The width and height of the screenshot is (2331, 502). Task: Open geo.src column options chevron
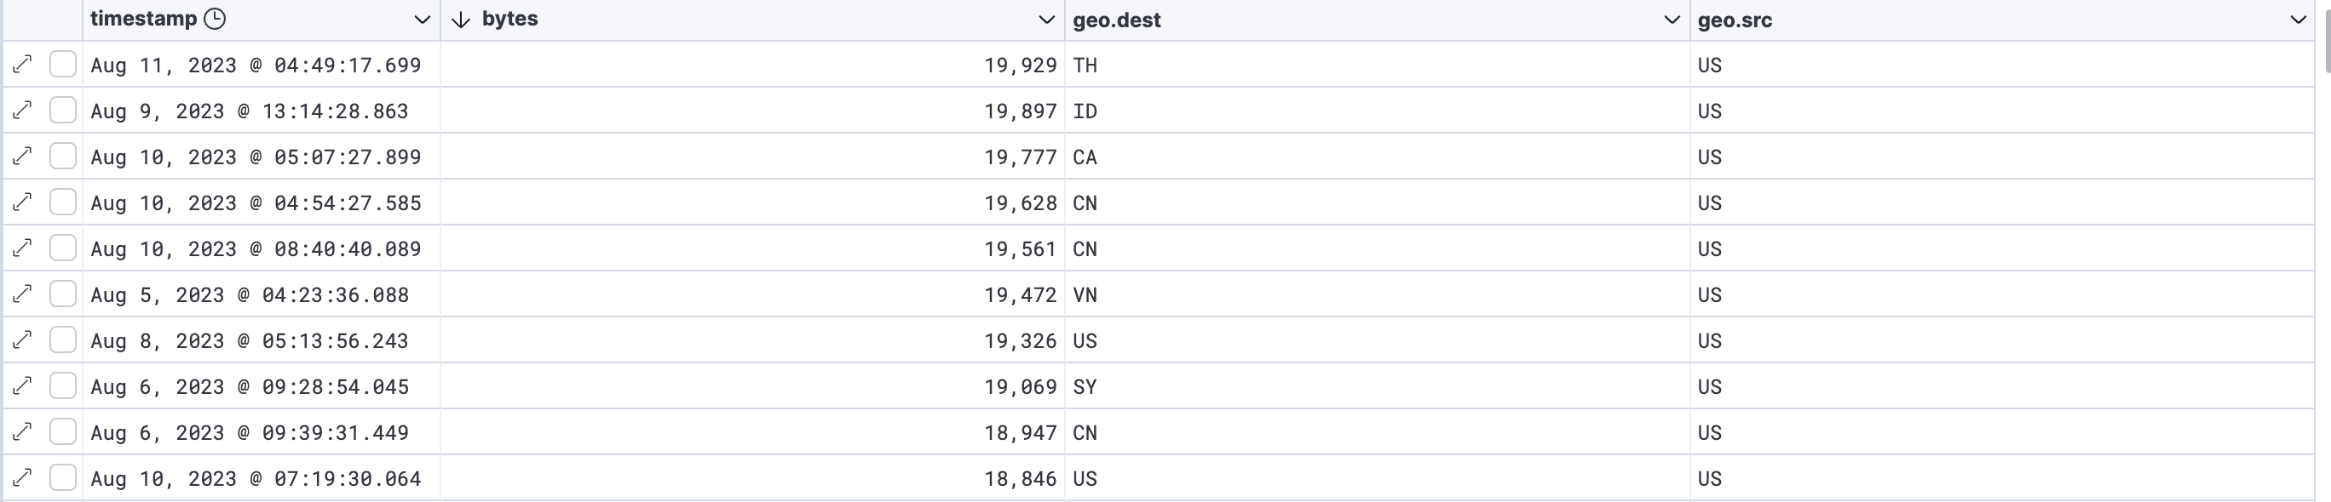(x=2298, y=20)
